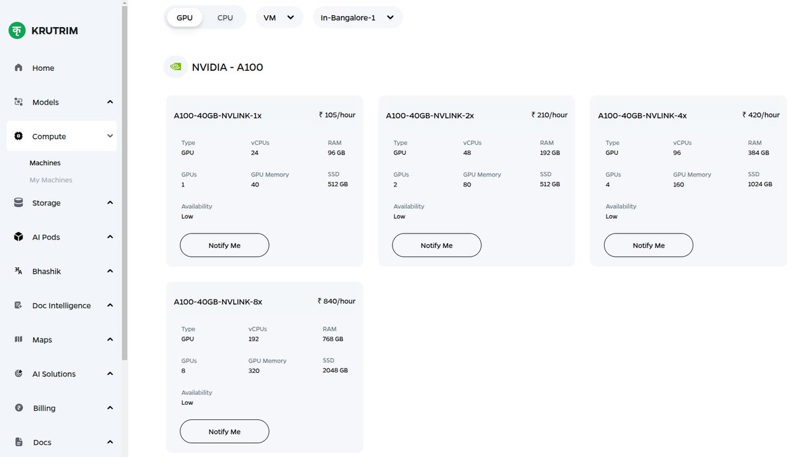The height and width of the screenshot is (457, 793).
Task: Open the Billing menu label
Action: (44, 408)
